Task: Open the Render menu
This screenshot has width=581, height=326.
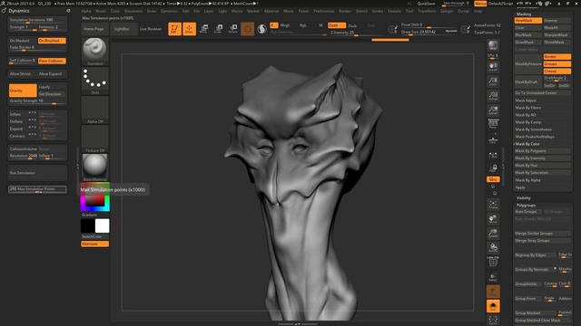Action: pos(345,11)
